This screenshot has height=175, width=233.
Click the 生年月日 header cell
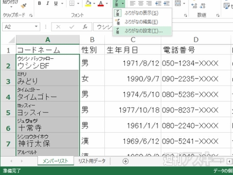coord(133,50)
